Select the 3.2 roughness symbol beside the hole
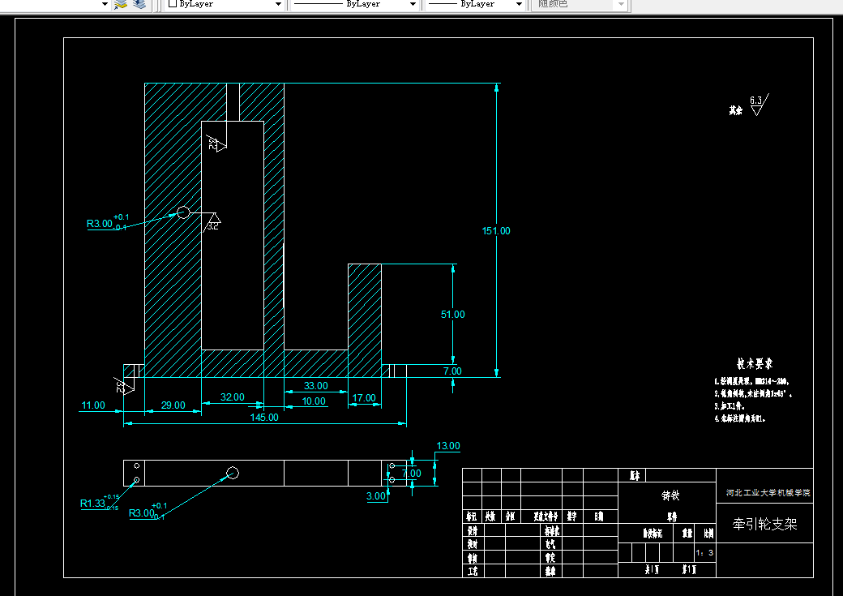 [x=212, y=222]
